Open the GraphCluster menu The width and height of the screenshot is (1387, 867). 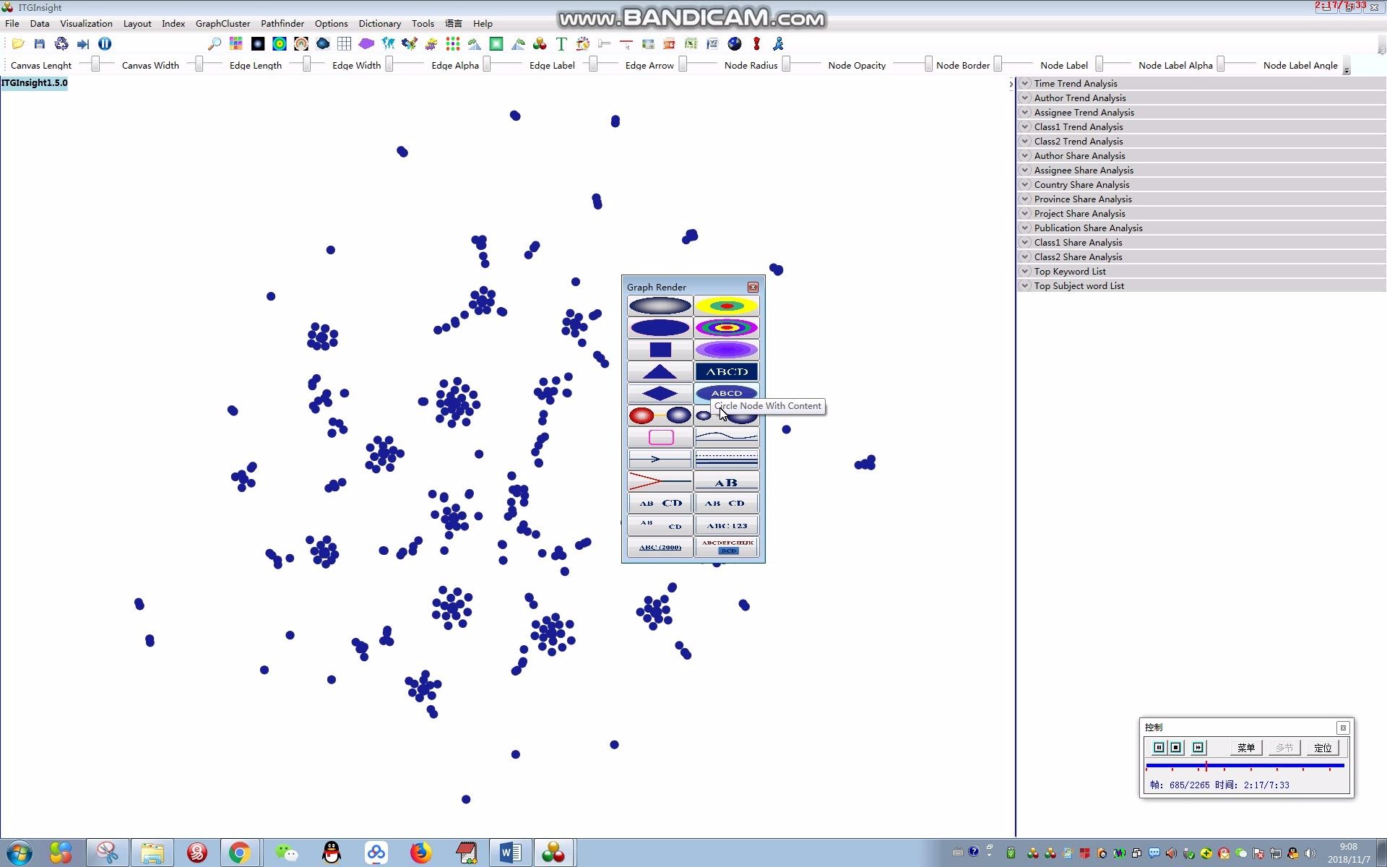coord(222,23)
